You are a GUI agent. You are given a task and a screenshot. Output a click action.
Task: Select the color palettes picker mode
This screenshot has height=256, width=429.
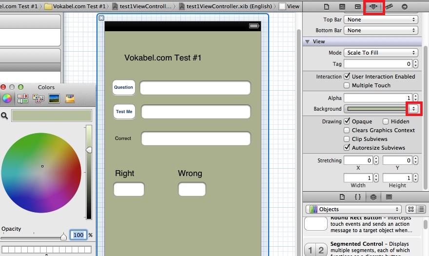(39, 98)
